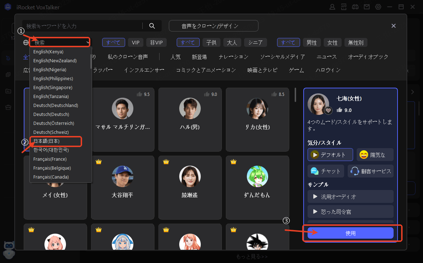This screenshot has height=263, width=423.
Task: Toggle the 女性 gender filter
Action: coord(332,43)
